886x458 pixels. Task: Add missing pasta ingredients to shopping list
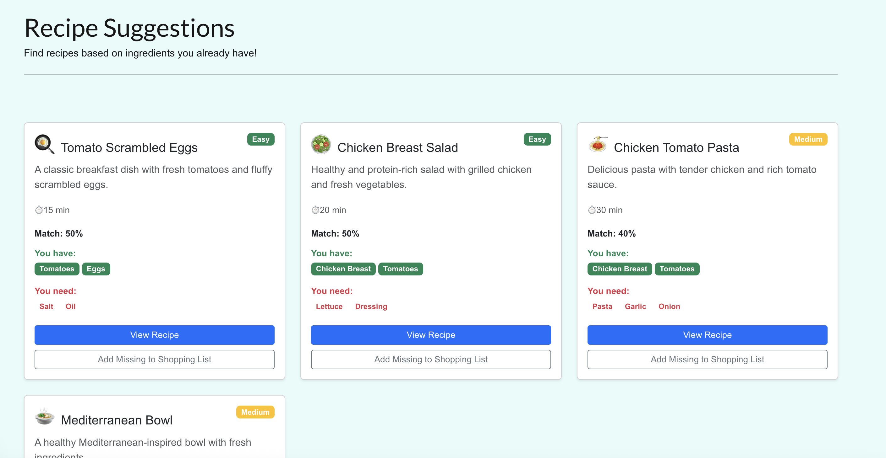pyautogui.click(x=707, y=359)
